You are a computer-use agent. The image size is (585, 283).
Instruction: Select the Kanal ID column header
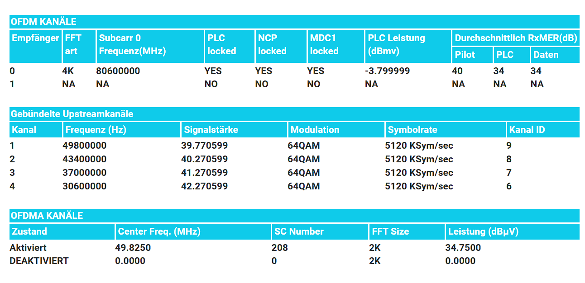tap(527, 130)
